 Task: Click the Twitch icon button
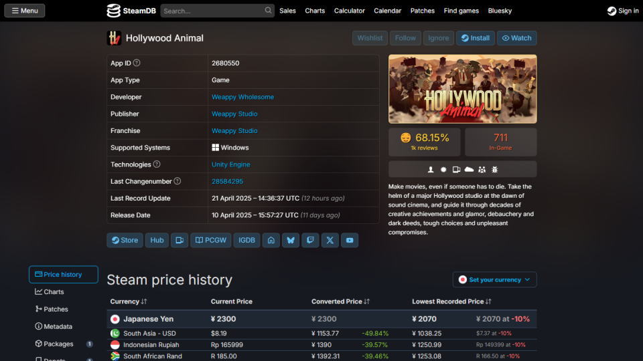coord(310,240)
